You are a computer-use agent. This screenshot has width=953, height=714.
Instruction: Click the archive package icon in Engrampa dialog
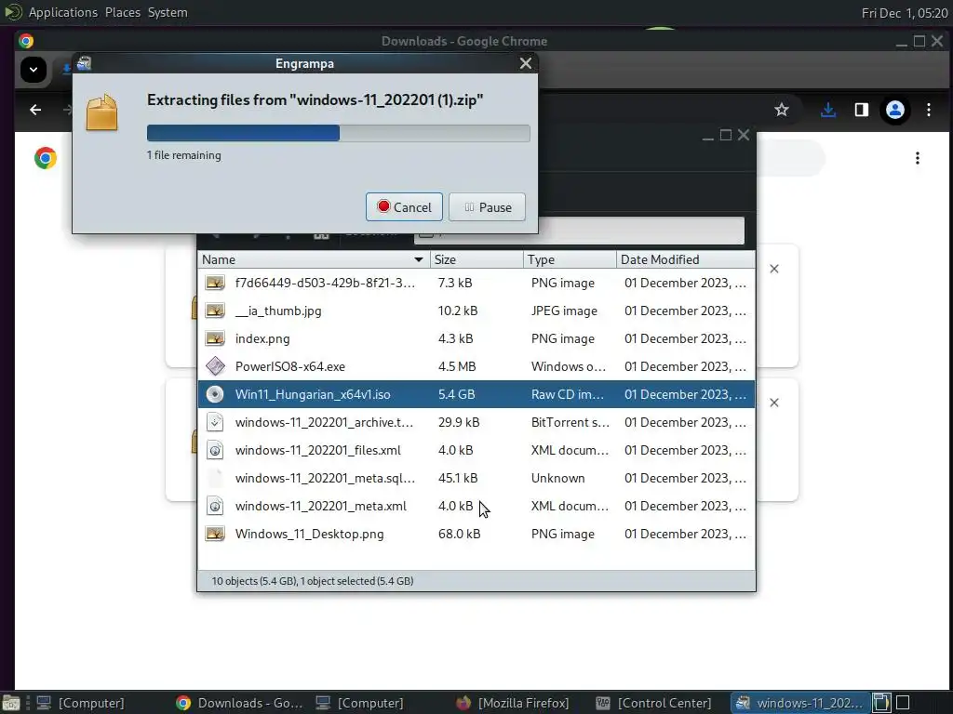coord(101,112)
